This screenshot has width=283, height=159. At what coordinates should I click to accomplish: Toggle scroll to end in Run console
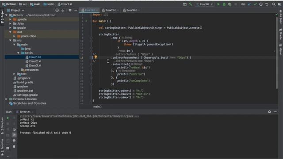click(x=14, y=135)
